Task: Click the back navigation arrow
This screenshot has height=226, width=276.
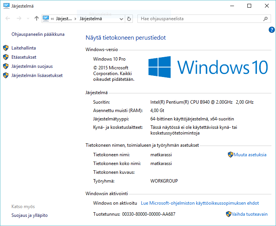Action: [8, 18]
